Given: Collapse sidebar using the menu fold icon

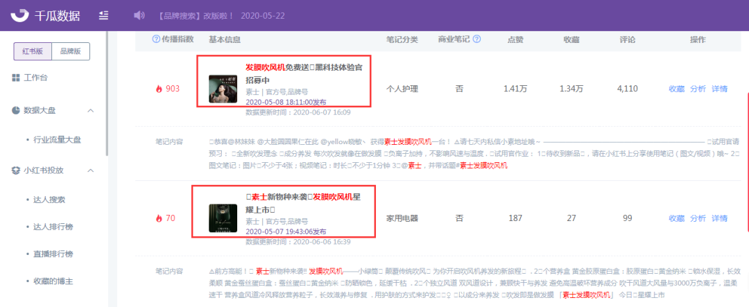Looking at the screenshot, I should pos(103,15).
